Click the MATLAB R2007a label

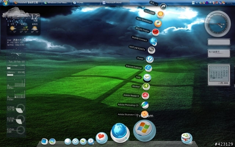click(x=137, y=48)
